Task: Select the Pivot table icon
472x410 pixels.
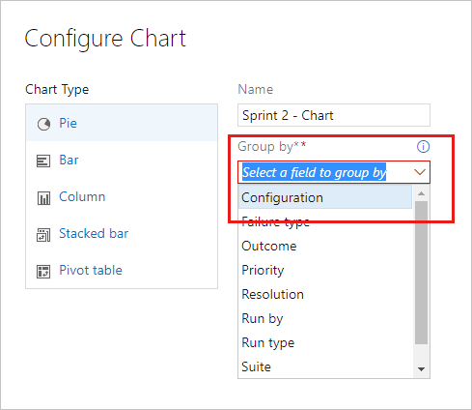Action: click(43, 272)
